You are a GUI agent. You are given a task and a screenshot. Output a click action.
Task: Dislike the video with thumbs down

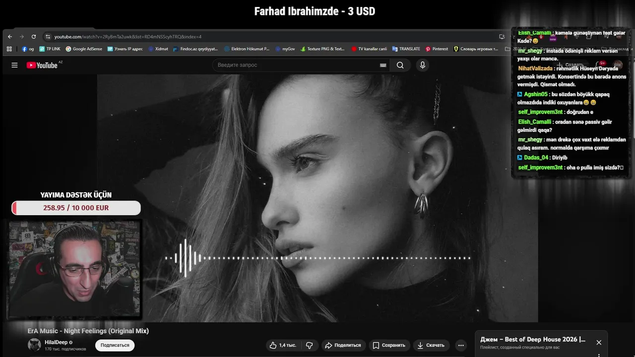(x=309, y=345)
